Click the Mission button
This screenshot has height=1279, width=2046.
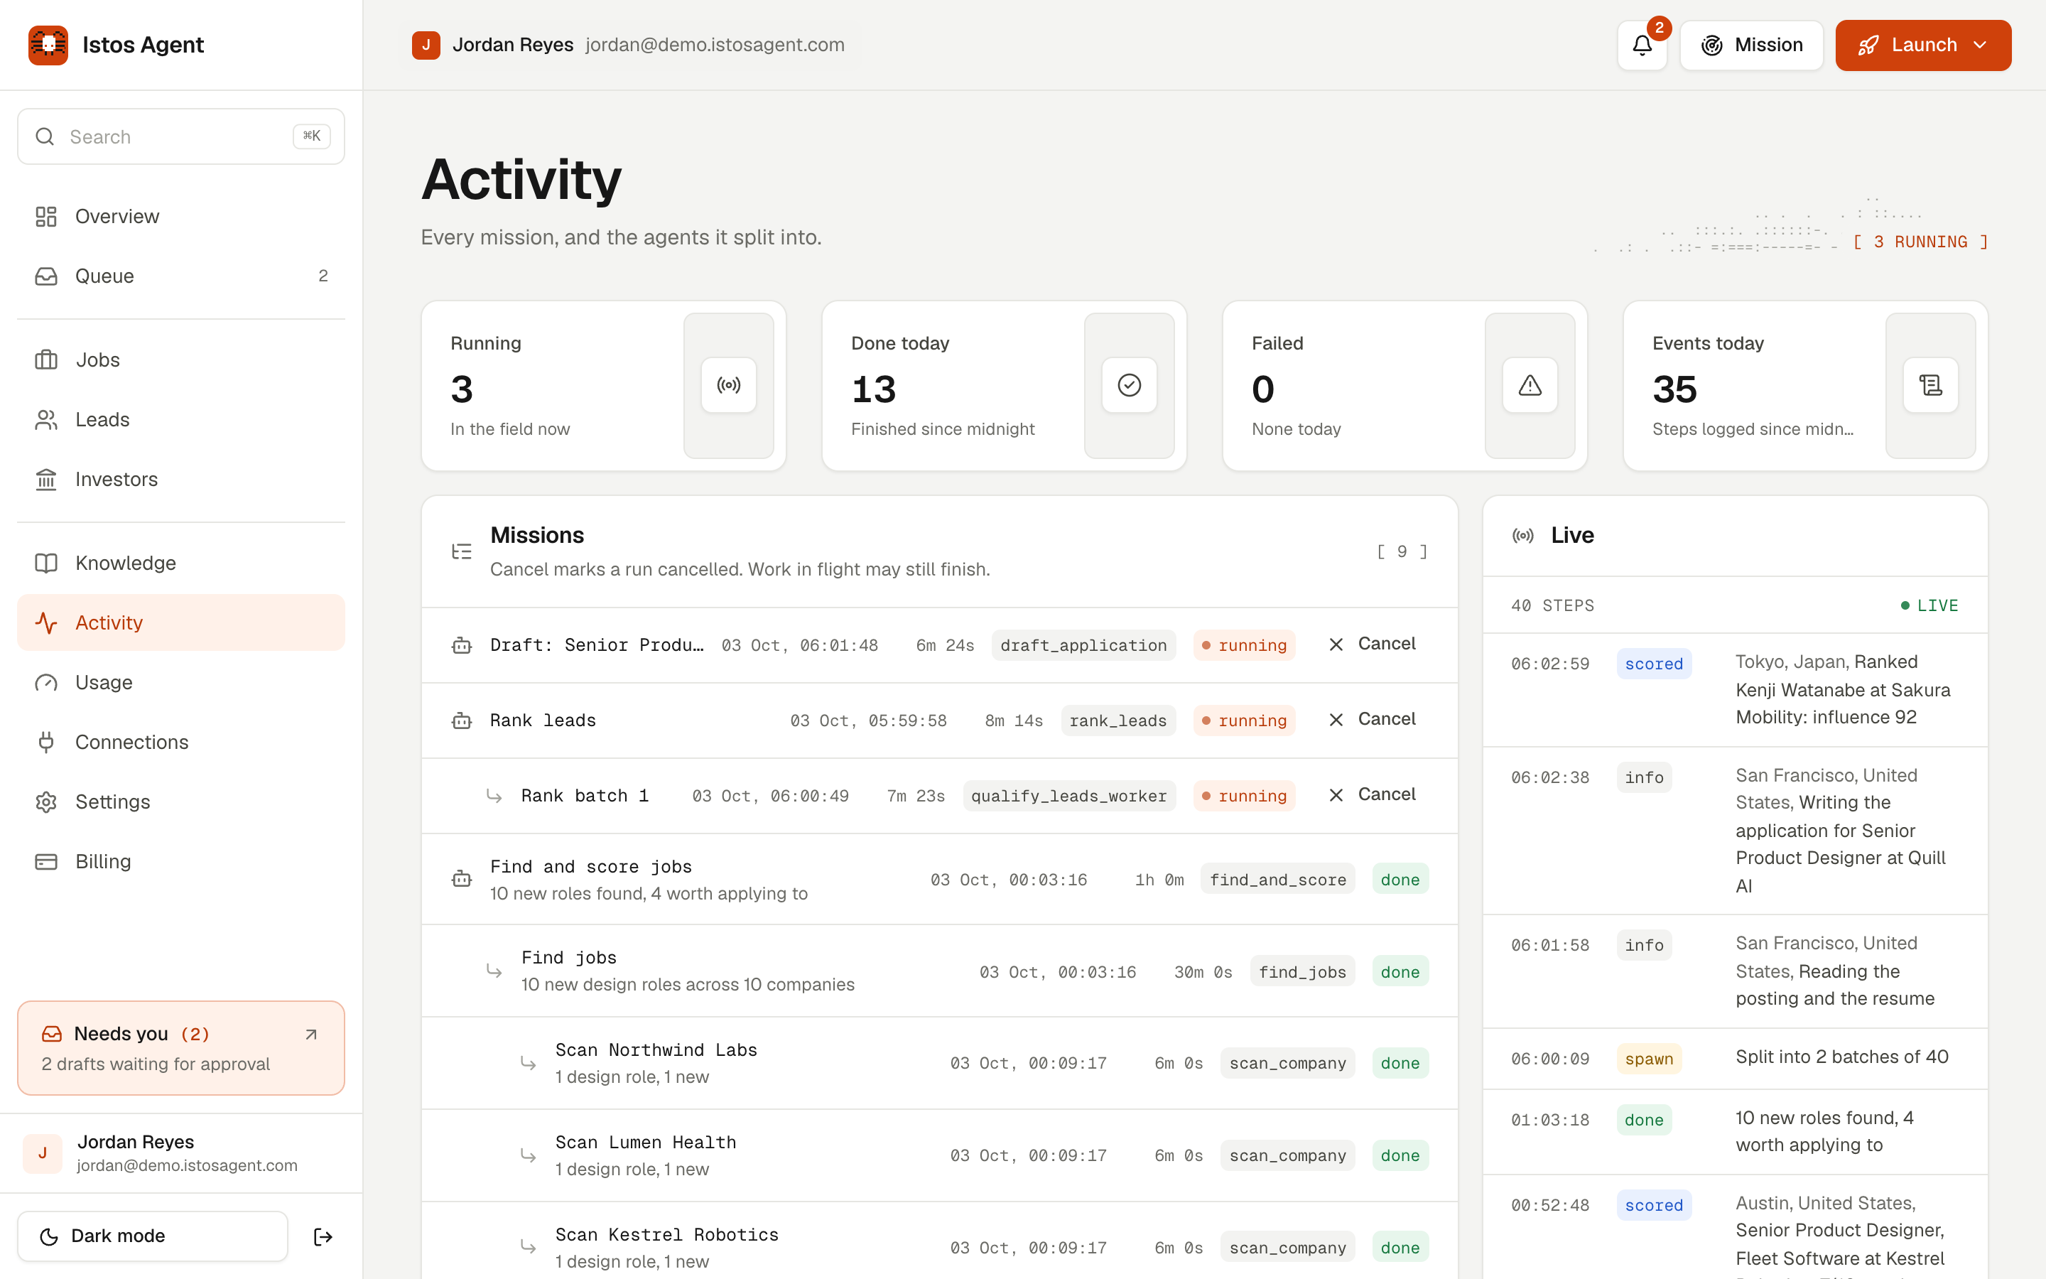(x=1751, y=45)
